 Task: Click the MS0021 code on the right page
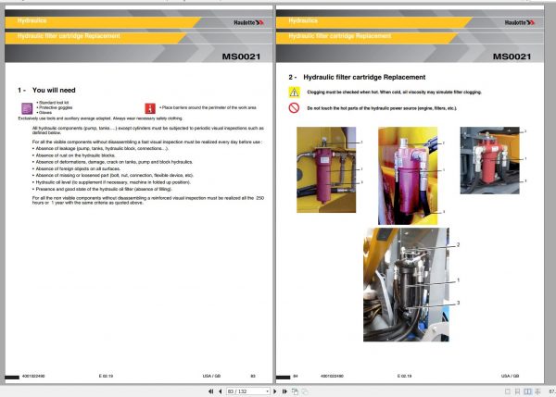tap(512, 56)
